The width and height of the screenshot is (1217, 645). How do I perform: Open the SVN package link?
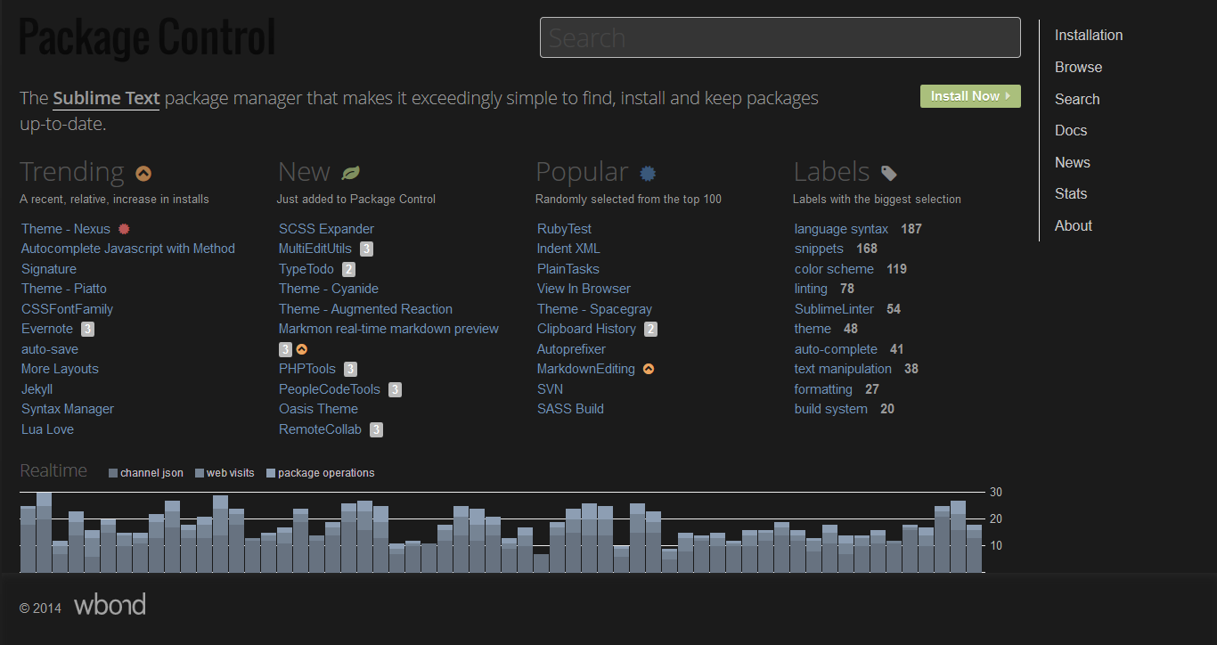pyautogui.click(x=550, y=389)
